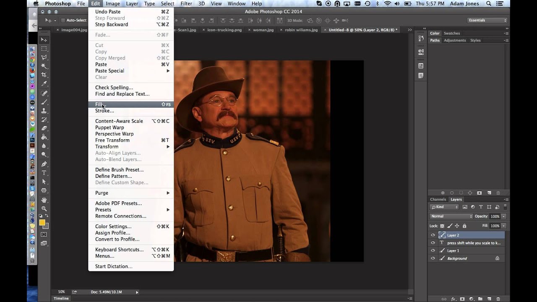The height and width of the screenshot is (302, 537).
Task: Select the Hand tool
Action: tap(44, 200)
